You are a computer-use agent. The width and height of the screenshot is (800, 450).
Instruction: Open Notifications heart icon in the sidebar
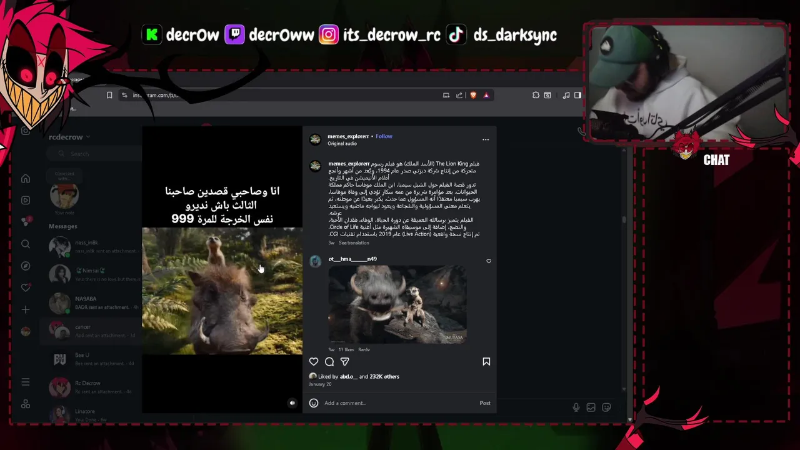pyautogui.click(x=26, y=287)
